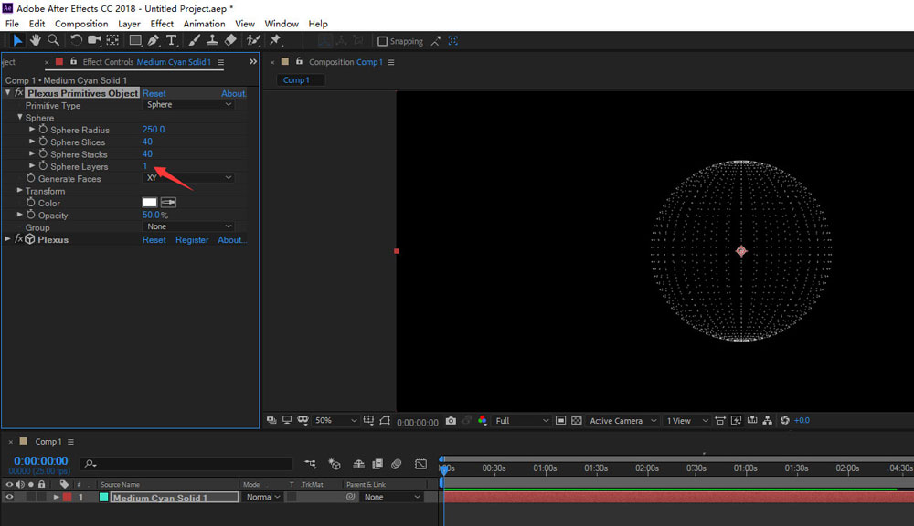This screenshot has height=526, width=914.
Task: Click the Register link for Plexus
Action: (x=192, y=240)
